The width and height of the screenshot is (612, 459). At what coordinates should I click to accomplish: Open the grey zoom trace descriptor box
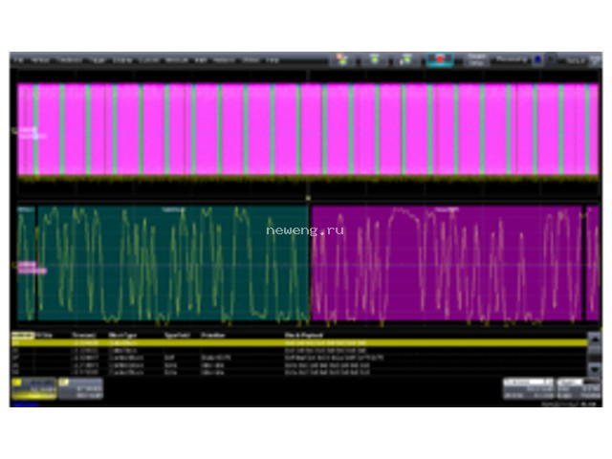tap(80, 389)
